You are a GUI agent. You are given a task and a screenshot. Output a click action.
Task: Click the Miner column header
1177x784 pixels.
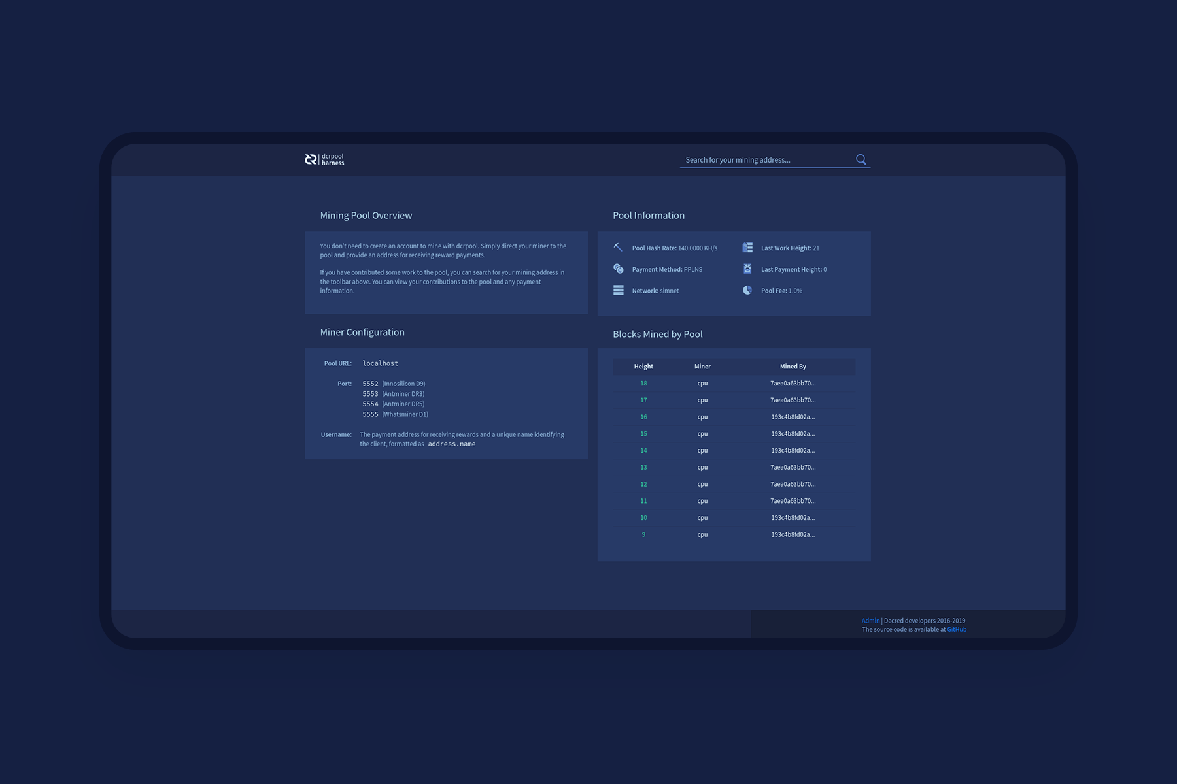point(702,367)
